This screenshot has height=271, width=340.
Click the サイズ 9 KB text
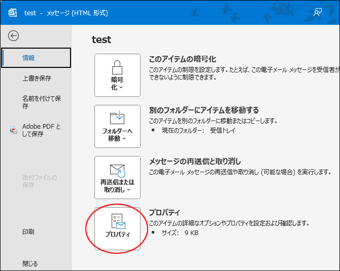tap(177, 233)
